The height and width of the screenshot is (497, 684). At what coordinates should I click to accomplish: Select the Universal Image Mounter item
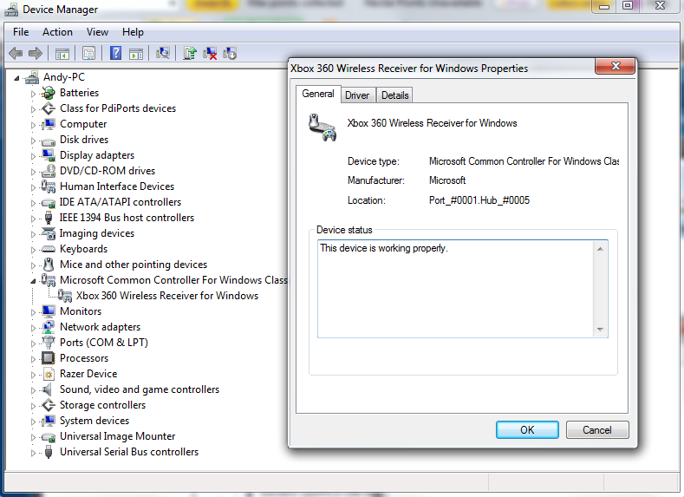pyautogui.click(x=117, y=436)
